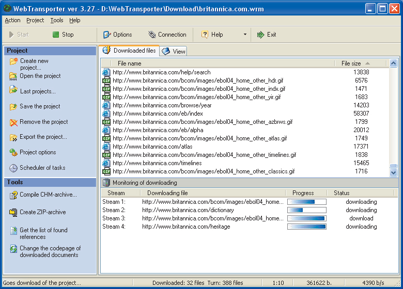403x289 pixels.
Task: Open the Help menu in menu bar
Action: coord(75,20)
